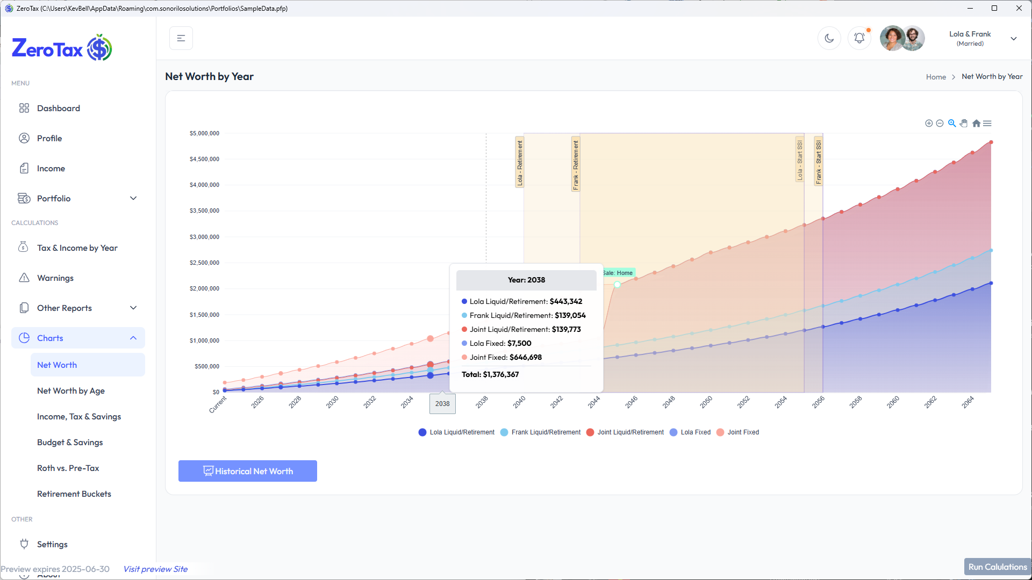Select the magnifier selection zoom tool
1032x580 pixels.
click(x=952, y=124)
